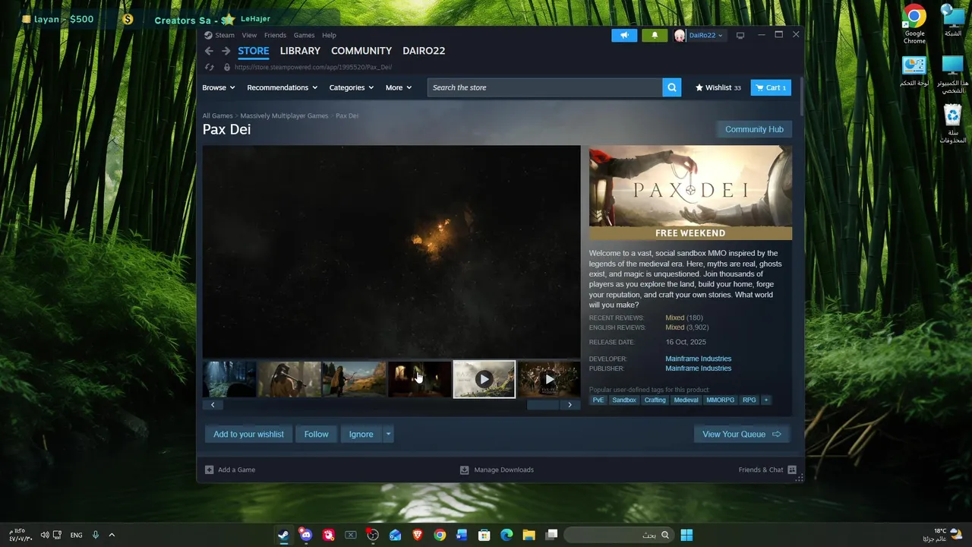This screenshot has width=972, height=547.
Task: Open the Wishlist 33 star link
Action: pyautogui.click(x=718, y=87)
